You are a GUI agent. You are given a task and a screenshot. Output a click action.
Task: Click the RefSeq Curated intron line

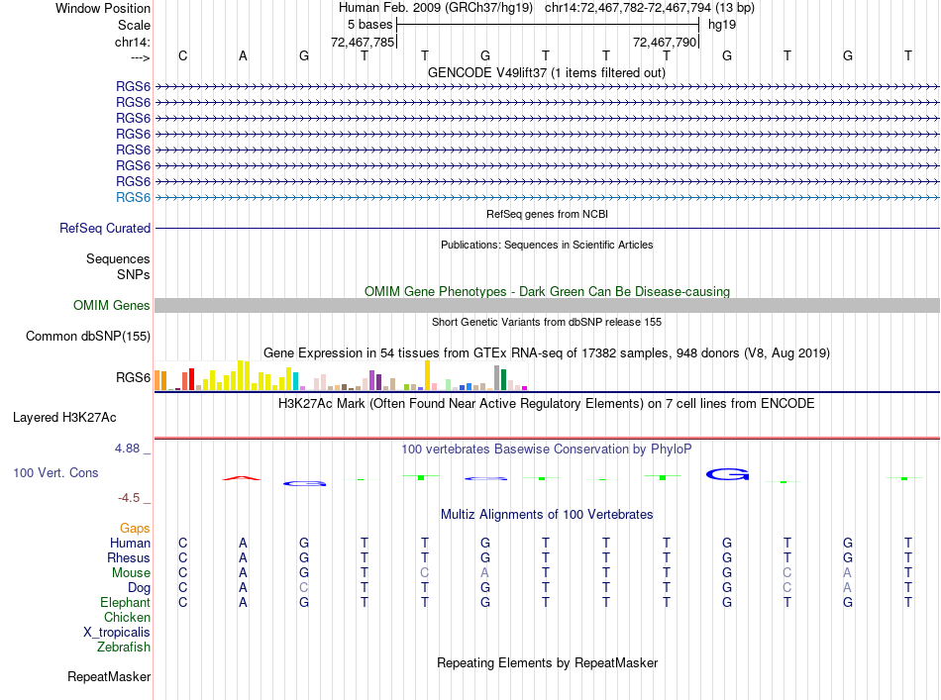pos(547,228)
